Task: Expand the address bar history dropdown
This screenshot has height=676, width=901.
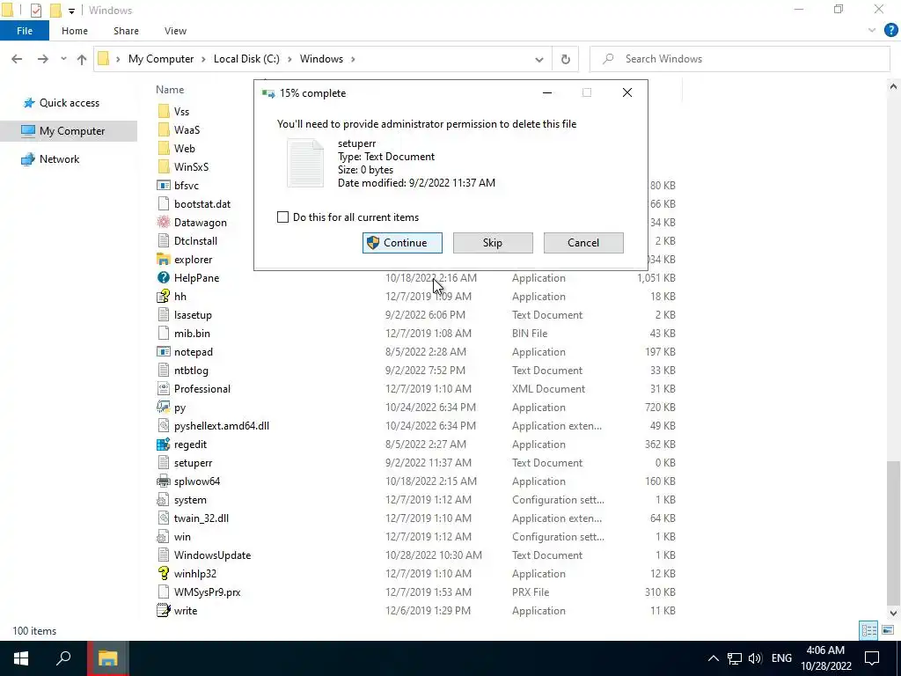Action: pos(539,59)
